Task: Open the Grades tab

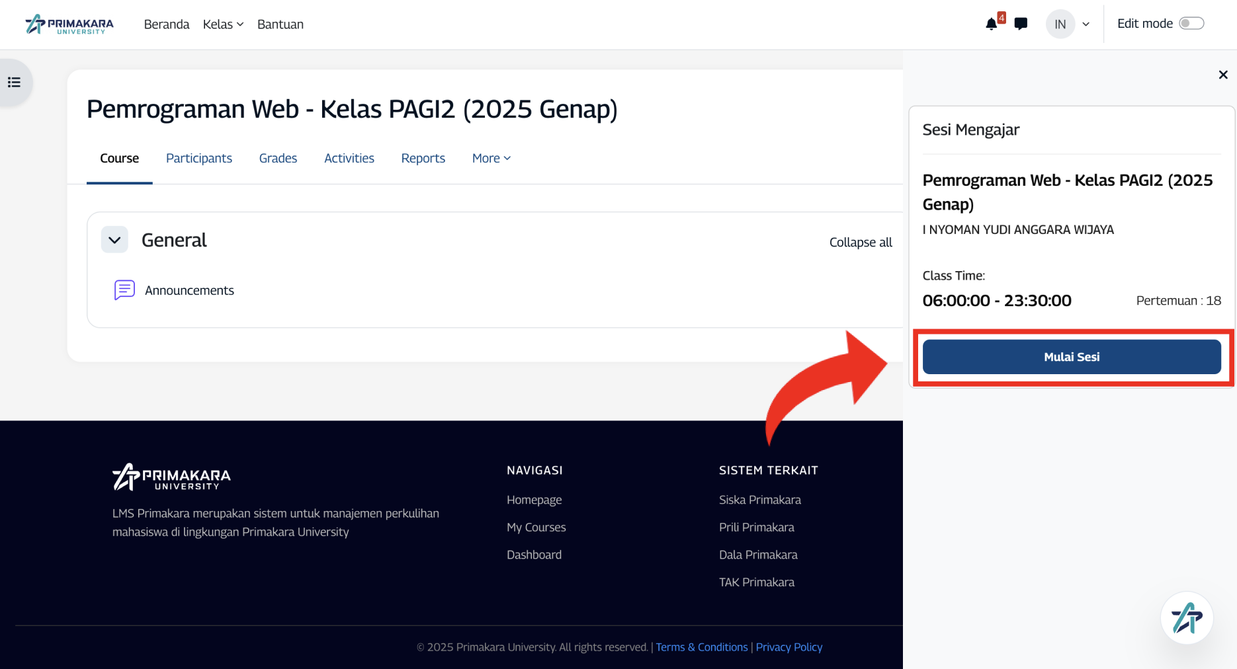Action: tap(278, 158)
